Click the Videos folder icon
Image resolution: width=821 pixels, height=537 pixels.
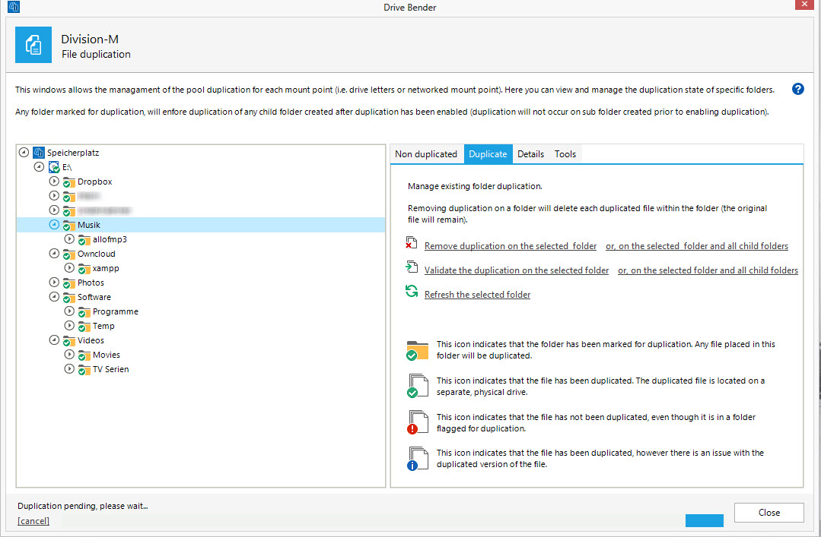[x=69, y=341]
